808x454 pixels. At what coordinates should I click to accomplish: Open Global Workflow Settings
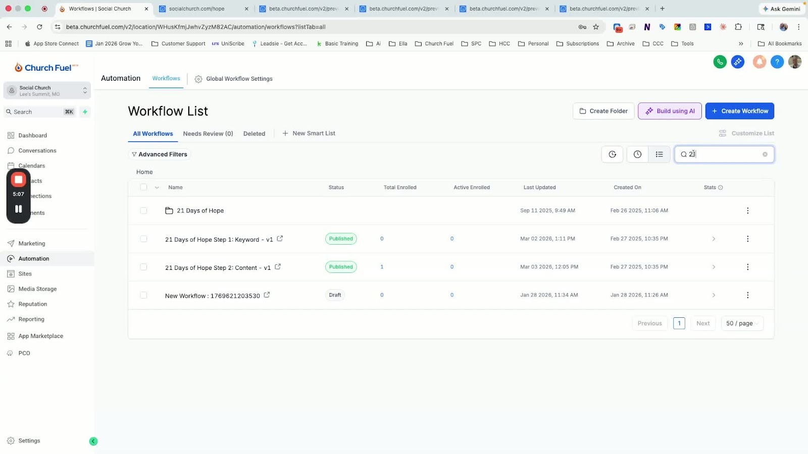(234, 79)
